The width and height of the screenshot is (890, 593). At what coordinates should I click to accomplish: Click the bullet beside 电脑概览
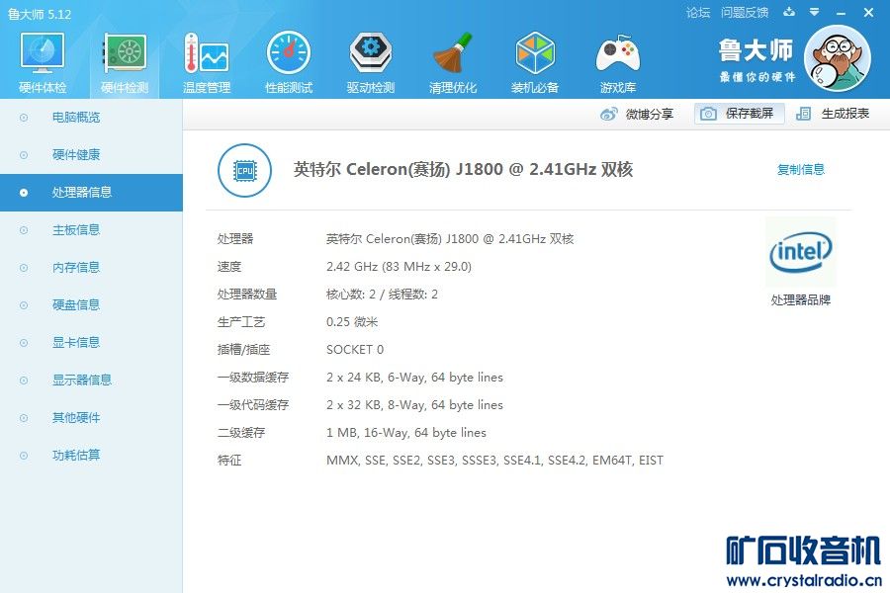pos(24,118)
